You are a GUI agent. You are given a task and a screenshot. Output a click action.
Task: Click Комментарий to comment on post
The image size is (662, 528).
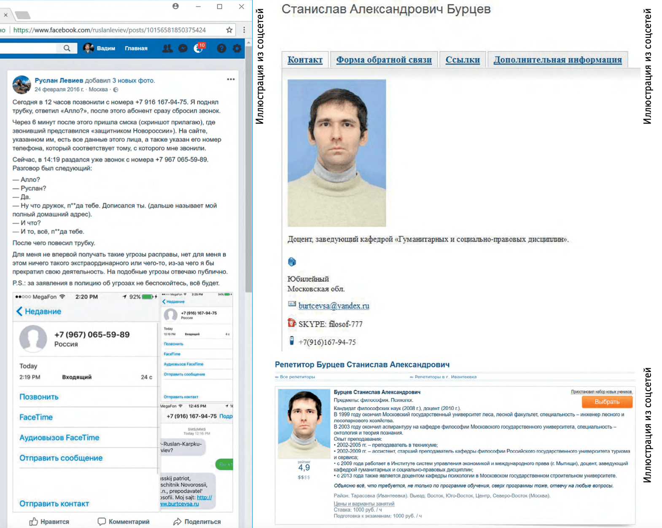pos(124,522)
